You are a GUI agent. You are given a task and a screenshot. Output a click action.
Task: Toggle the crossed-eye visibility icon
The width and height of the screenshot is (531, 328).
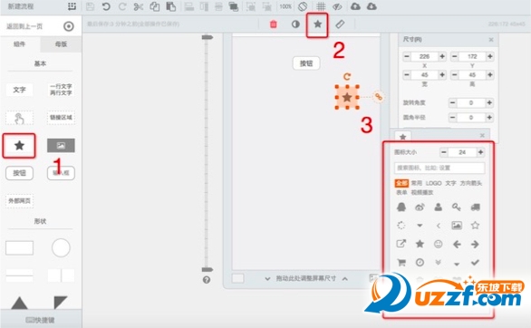pyautogui.click(x=337, y=6)
